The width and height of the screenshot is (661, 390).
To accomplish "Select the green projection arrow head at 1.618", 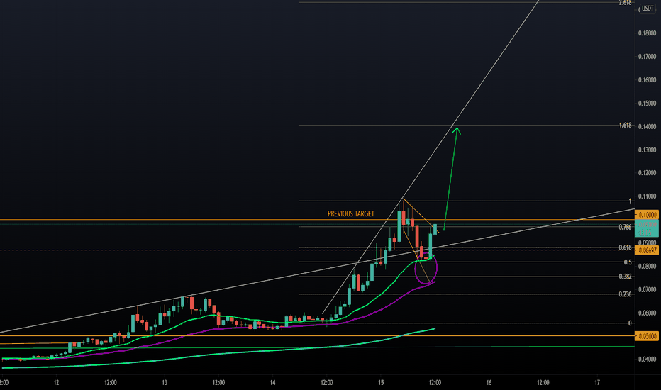I will 457,131.
